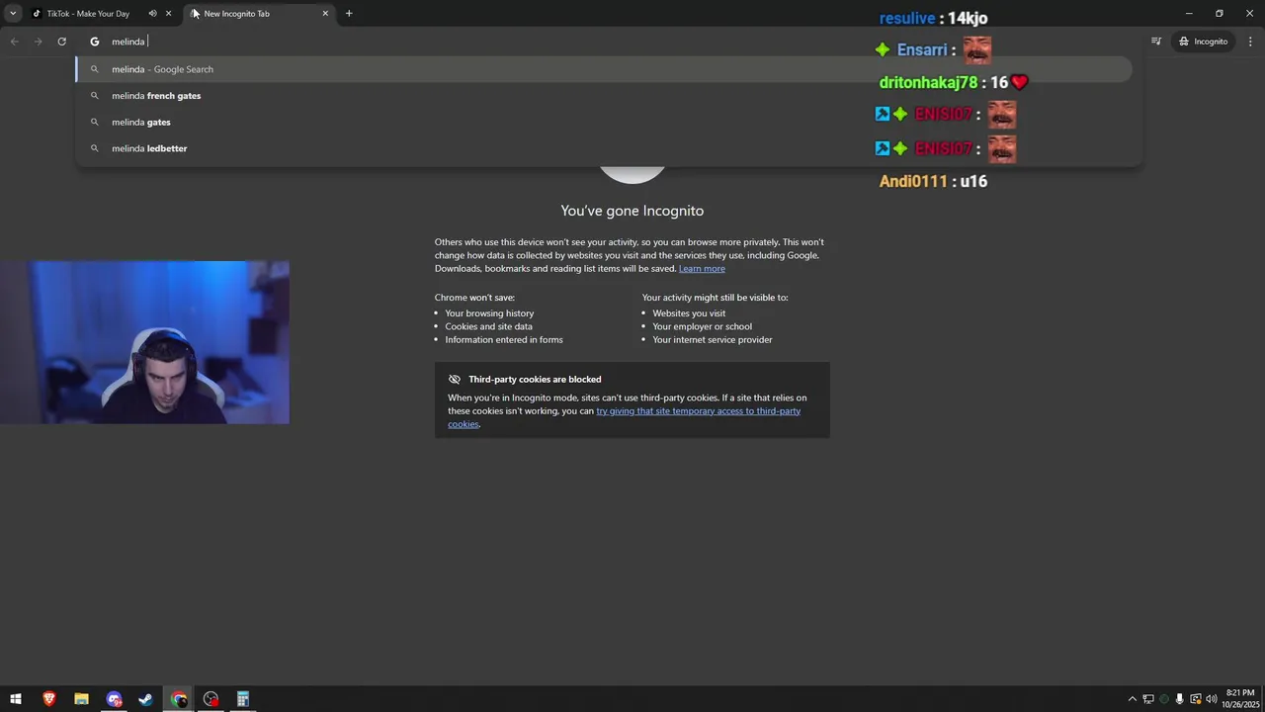
Task: Reload the page
Action: (x=61, y=42)
